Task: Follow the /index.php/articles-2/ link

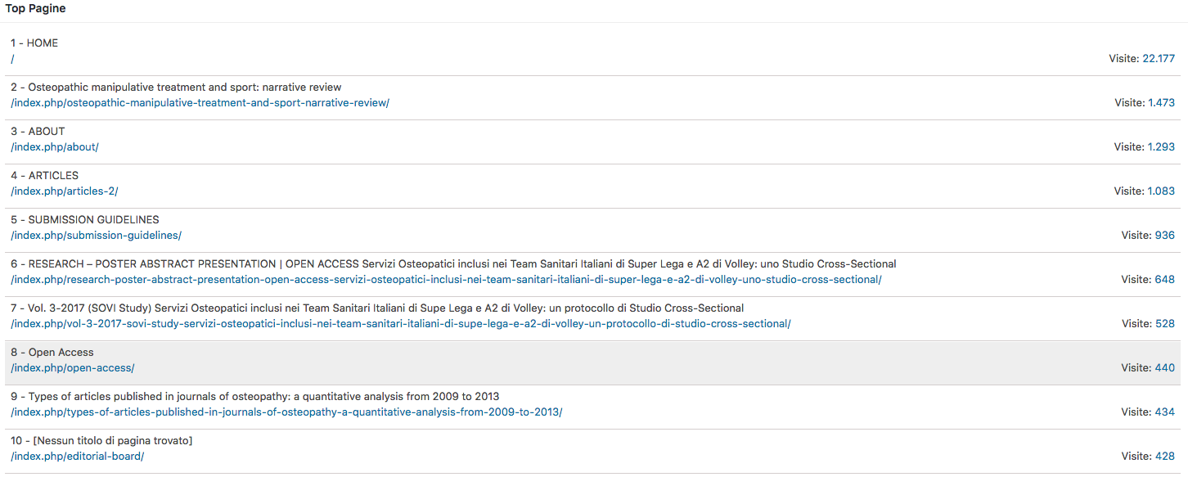Action: (x=64, y=191)
